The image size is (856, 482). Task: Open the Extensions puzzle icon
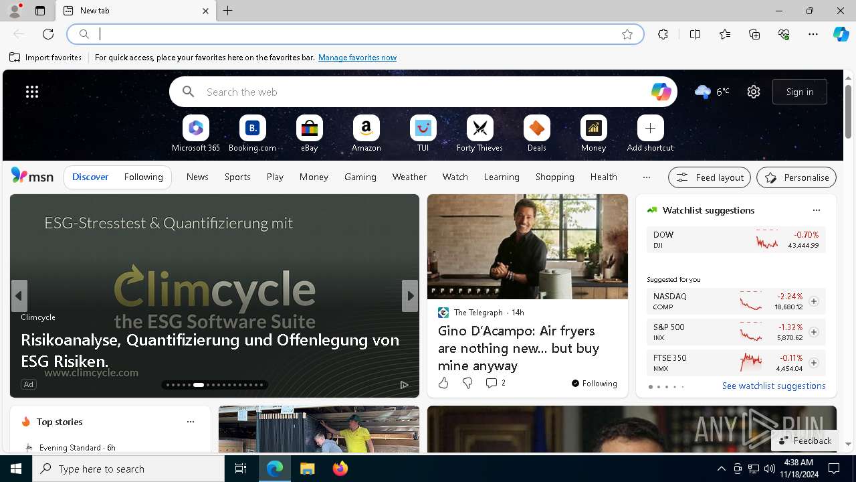[x=663, y=34]
